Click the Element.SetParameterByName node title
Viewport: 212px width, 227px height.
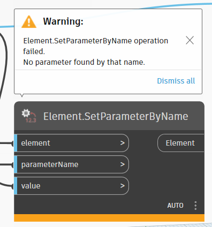[116, 116]
